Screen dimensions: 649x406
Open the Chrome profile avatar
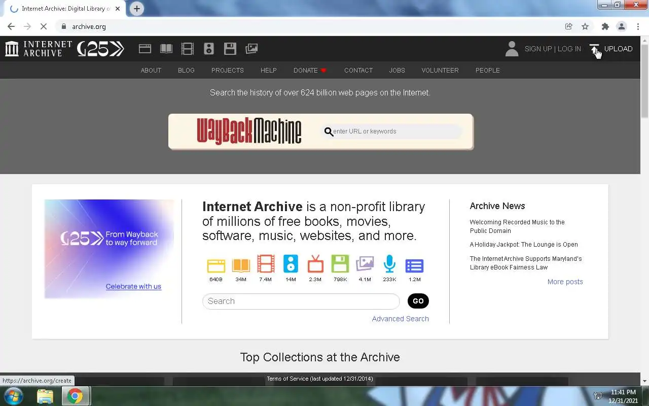pos(621,26)
